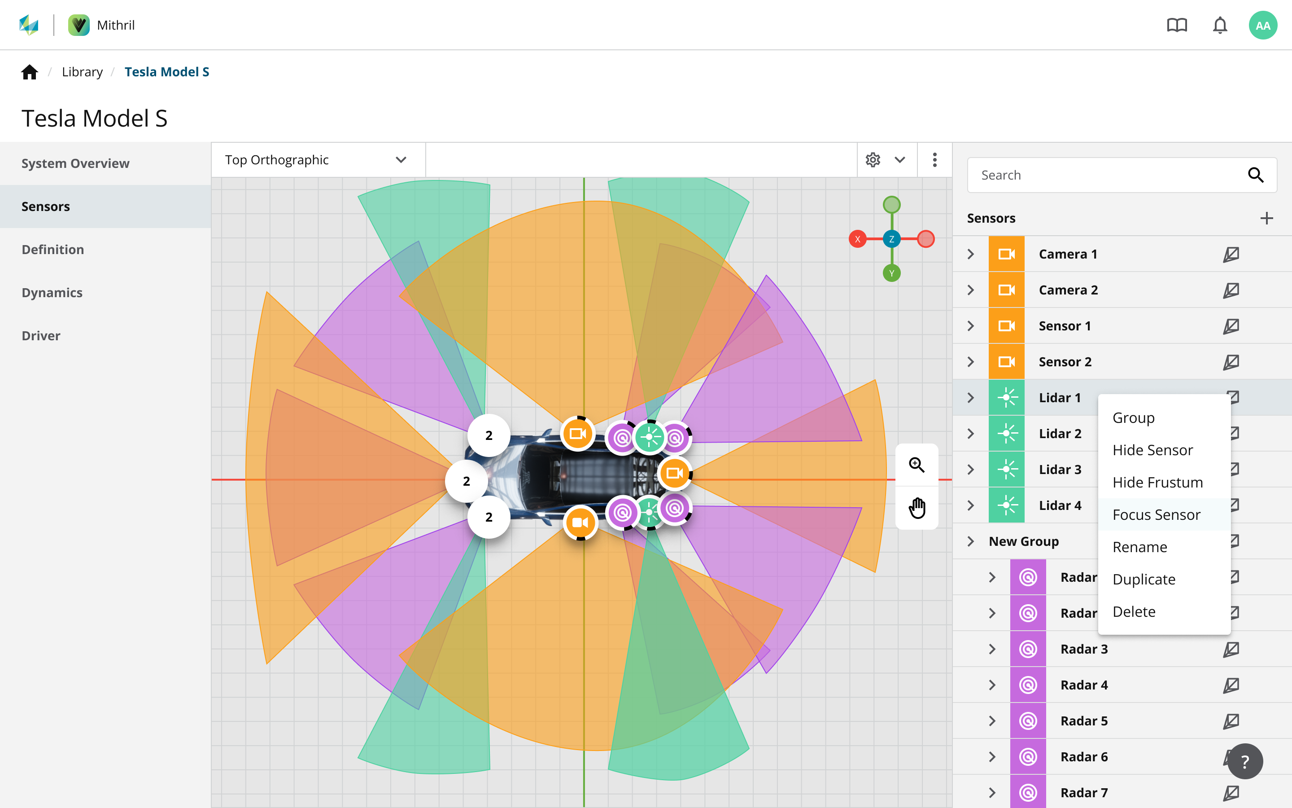Image resolution: width=1292 pixels, height=808 pixels.
Task: Go to System Overview section
Action: (x=75, y=163)
